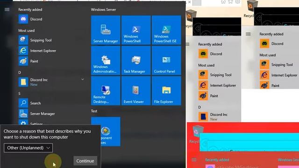This screenshot has height=168, width=299.
Task: Click Recently added heading in red-tinted menu
Action: coord(217,160)
